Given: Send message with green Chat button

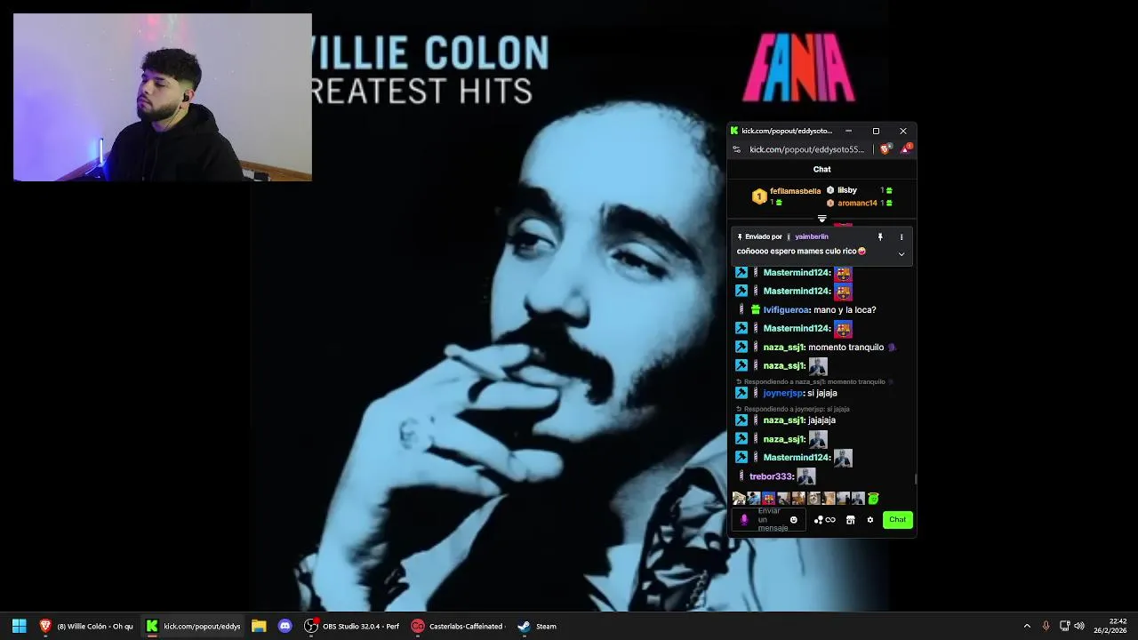Looking at the screenshot, I should [x=898, y=520].
